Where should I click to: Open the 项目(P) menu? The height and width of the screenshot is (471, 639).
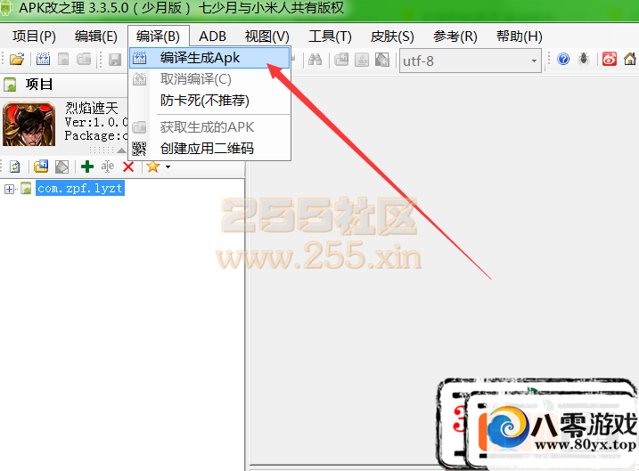coord(34,37)
